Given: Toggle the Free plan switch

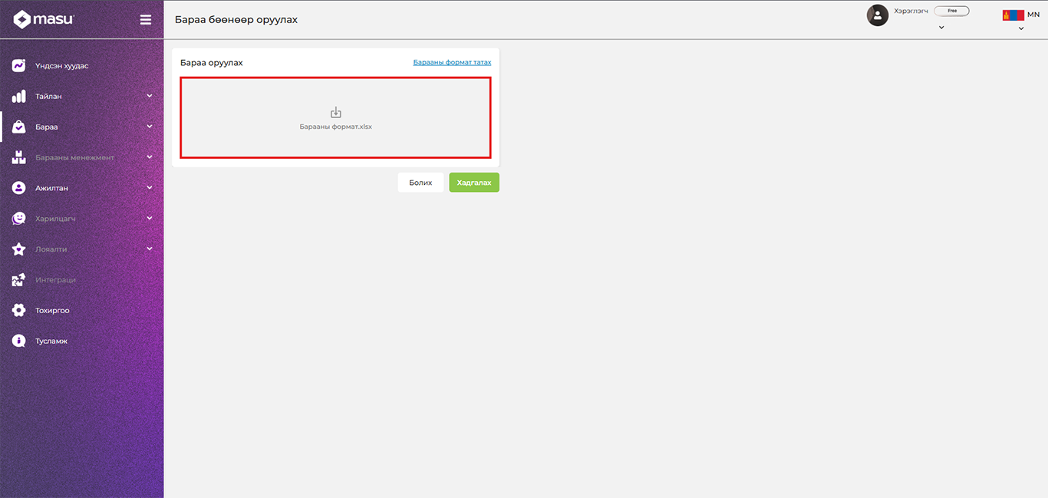Looking at the screenshot, I should point(951,12).
